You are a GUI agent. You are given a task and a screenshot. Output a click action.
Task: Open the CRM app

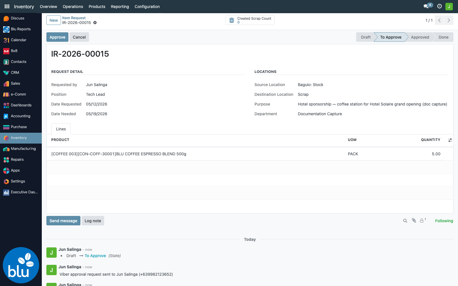tap(21, 73)
